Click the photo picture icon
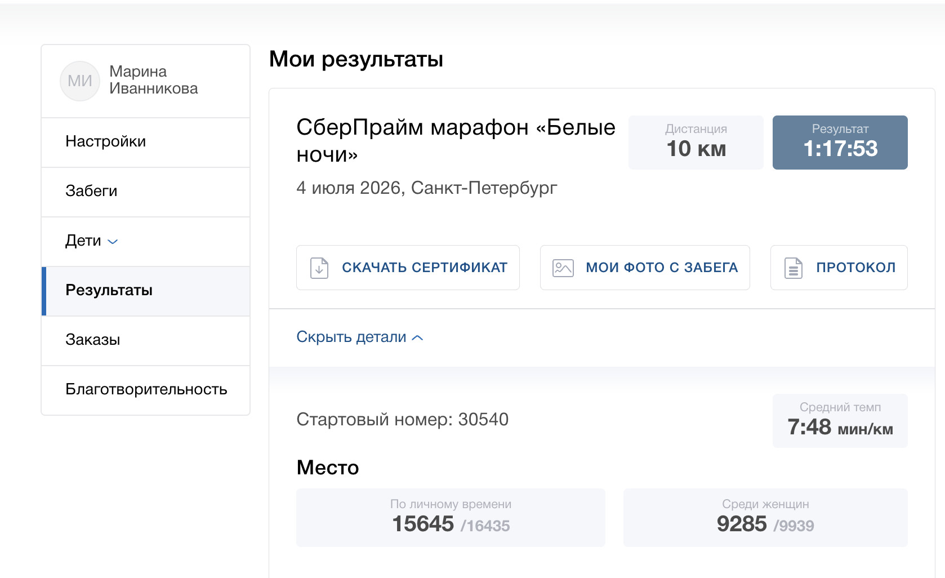Screen dimensions: 945x578 click(x=563, y=268)
